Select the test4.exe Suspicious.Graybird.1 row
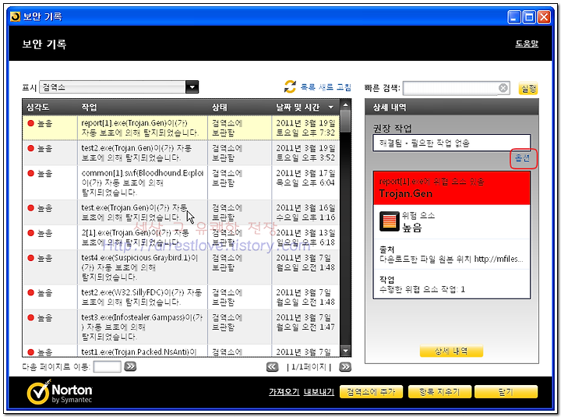This screenshot has width=561, height=417. point(181,267)
